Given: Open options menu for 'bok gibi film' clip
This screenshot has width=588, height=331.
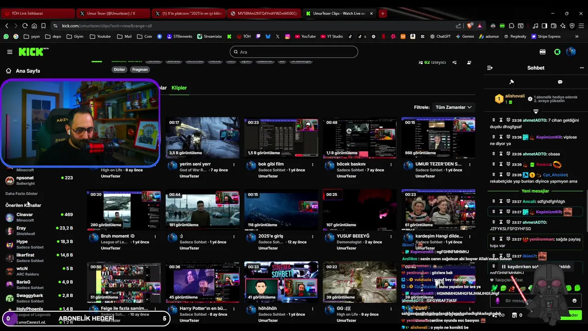Looking at the screenshot, I should tap(312, 165).
